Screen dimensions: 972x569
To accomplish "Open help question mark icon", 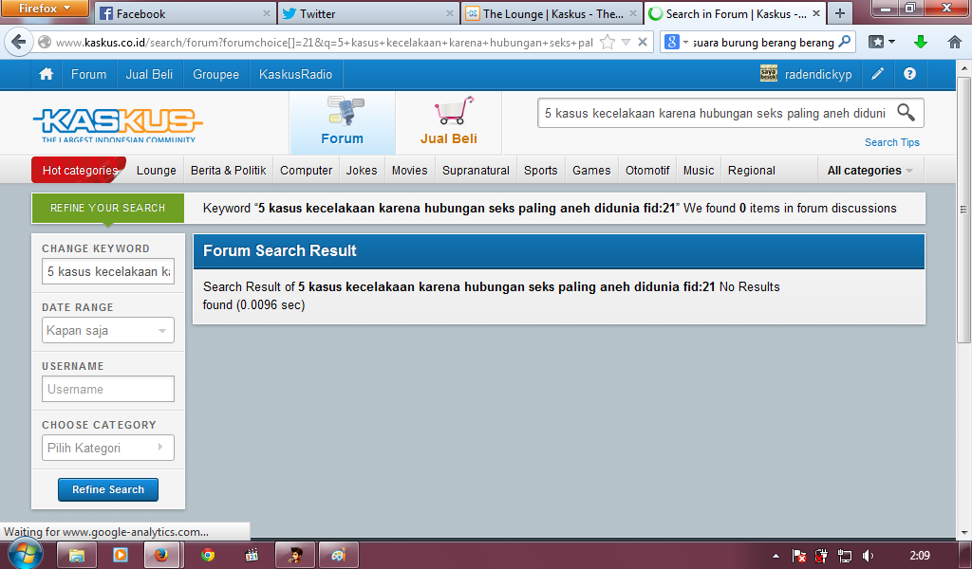I will 909,74.
